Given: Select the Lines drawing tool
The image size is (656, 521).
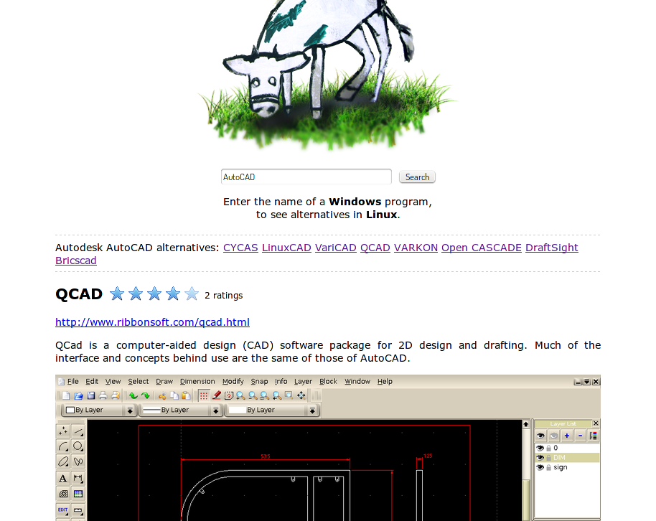Looking at the screenshot, I should coord(78,431).
